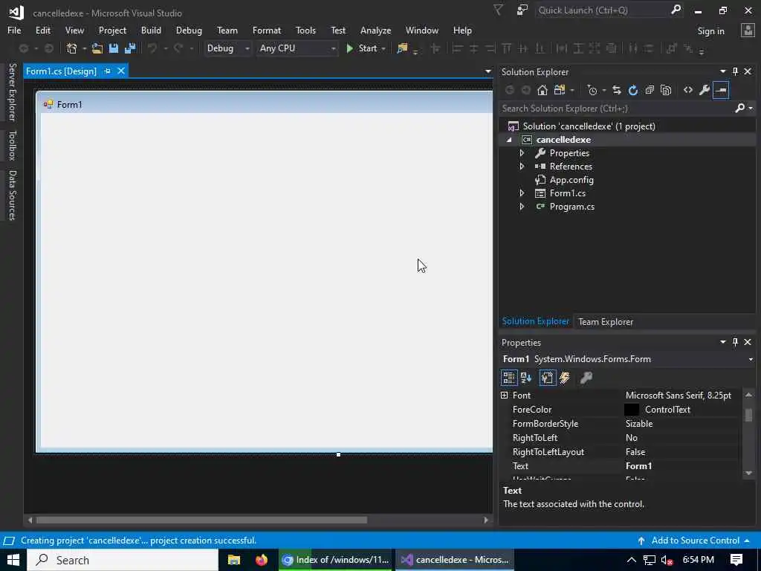This screenshot has height=571, width=761.
Task: Click the Save All toolbar icon
Action: click(130, 48)
